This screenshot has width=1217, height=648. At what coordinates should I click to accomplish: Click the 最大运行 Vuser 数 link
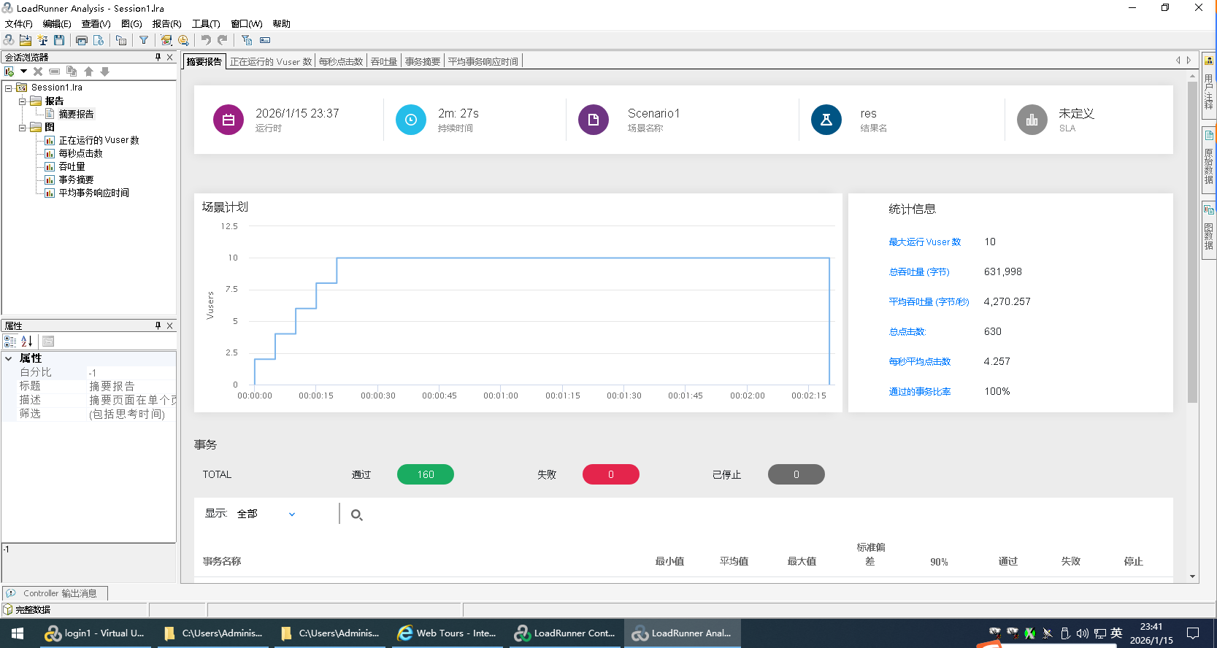coord(924,242)
